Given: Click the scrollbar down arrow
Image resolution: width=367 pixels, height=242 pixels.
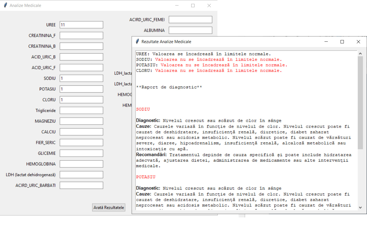Looking at the screenshot, I should point(360,208).
